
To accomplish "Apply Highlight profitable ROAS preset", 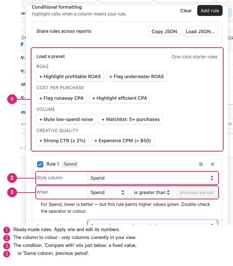I will point(70,77).
